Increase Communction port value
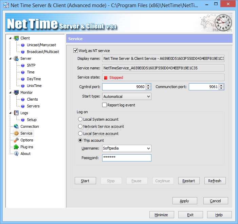This screenshot has height=224, width=238. click(x=221, y=85)
